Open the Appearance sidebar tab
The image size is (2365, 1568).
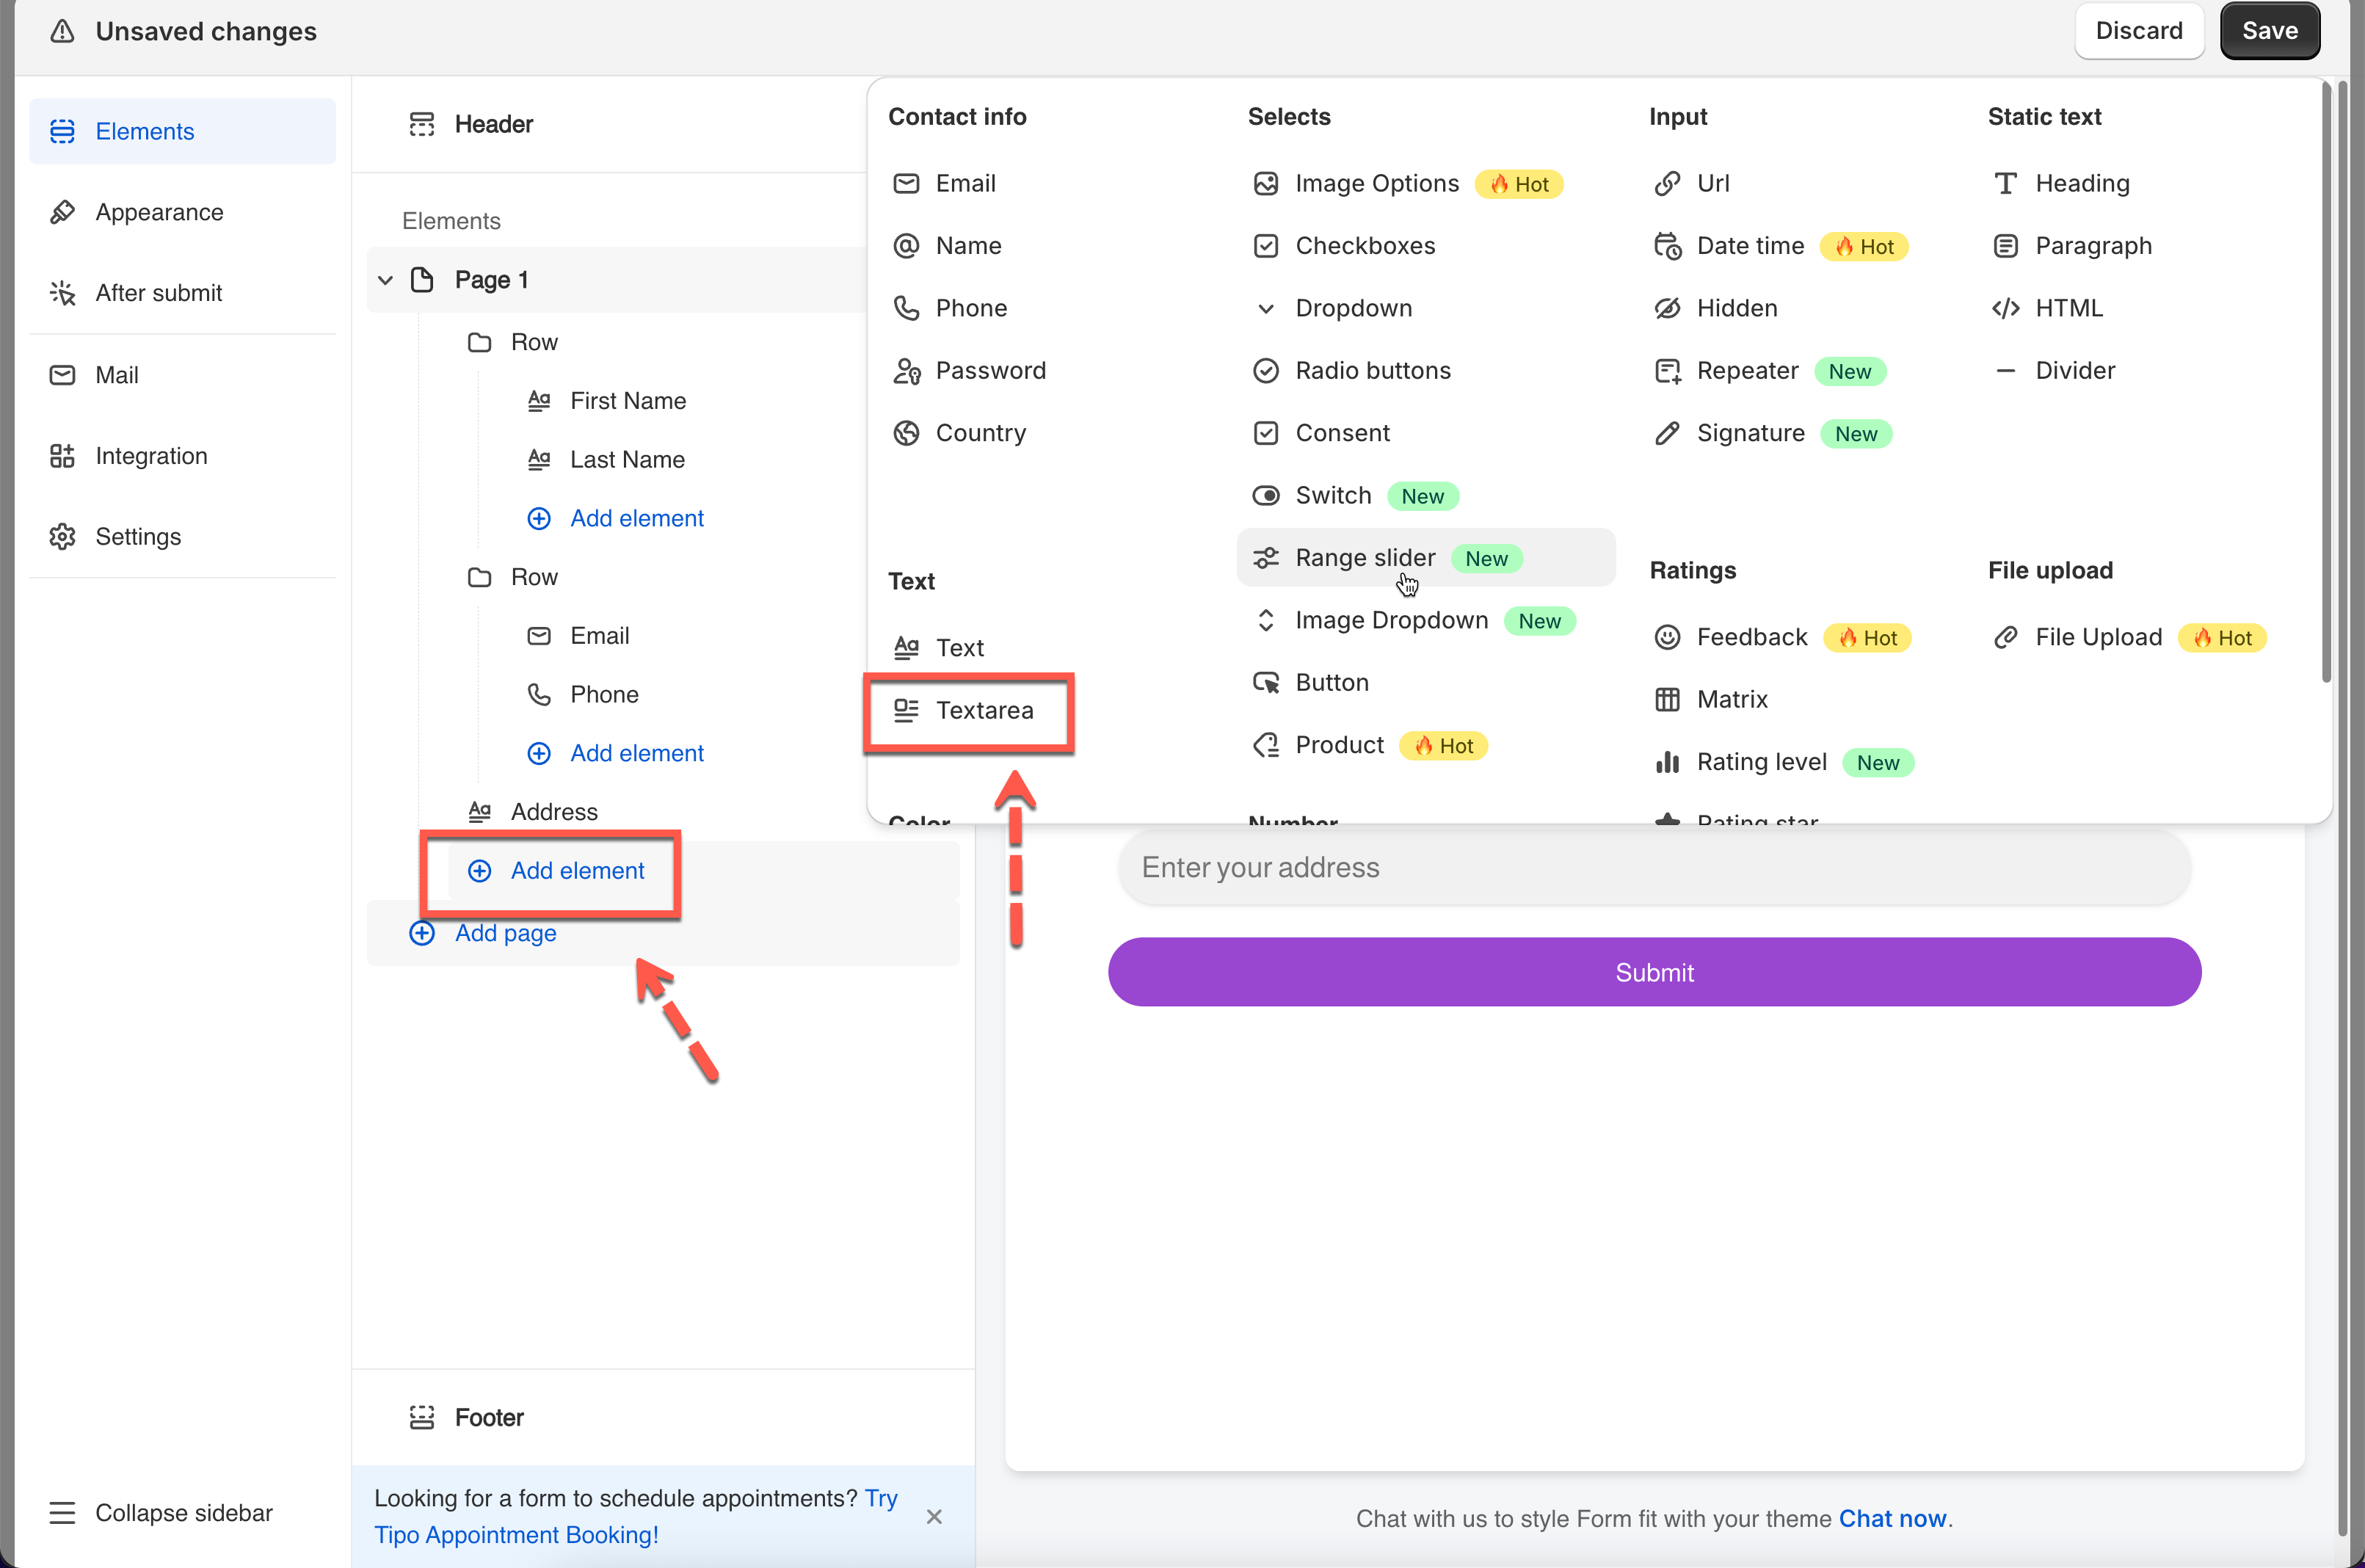[159, 212]
